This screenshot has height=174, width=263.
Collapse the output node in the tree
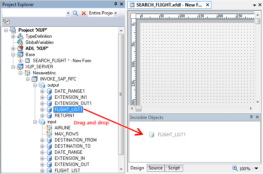click(x=35, y=85)
